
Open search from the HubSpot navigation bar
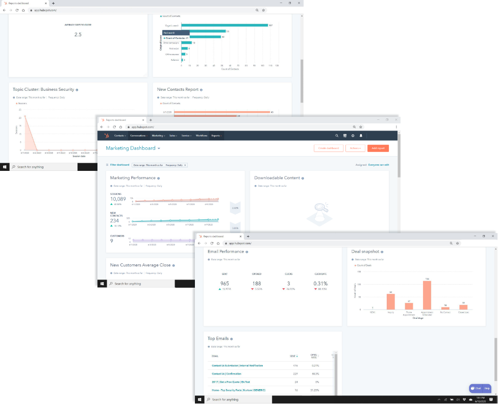pos(337,136)
